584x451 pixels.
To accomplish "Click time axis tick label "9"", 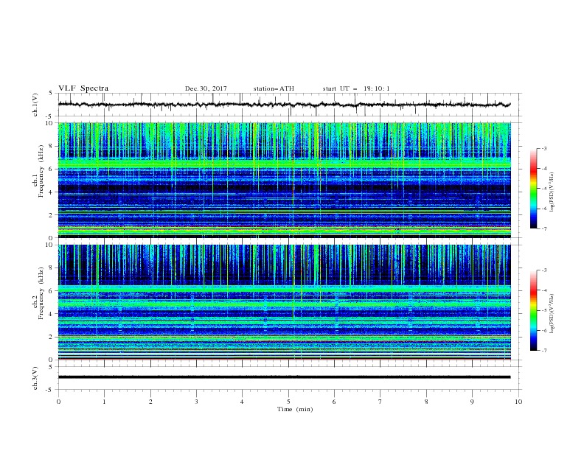I will [472, 402].
